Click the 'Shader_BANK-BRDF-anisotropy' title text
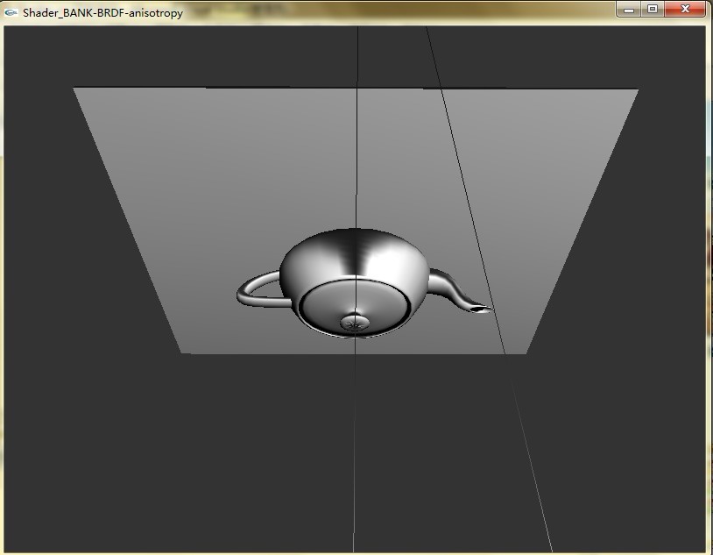 click(102, 13)
